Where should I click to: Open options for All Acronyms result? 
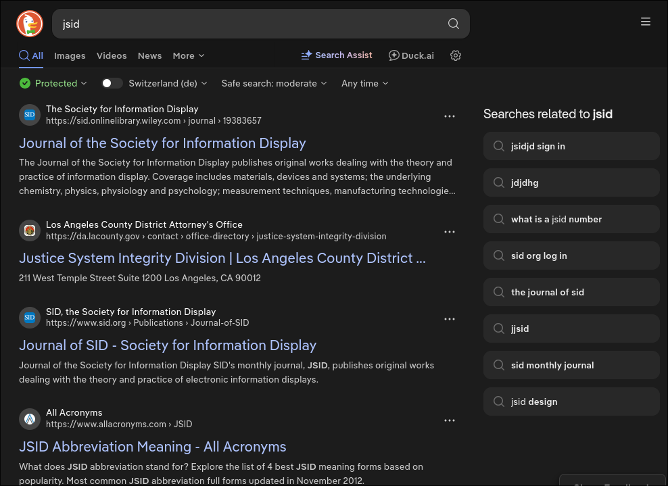tap(450, 420)
